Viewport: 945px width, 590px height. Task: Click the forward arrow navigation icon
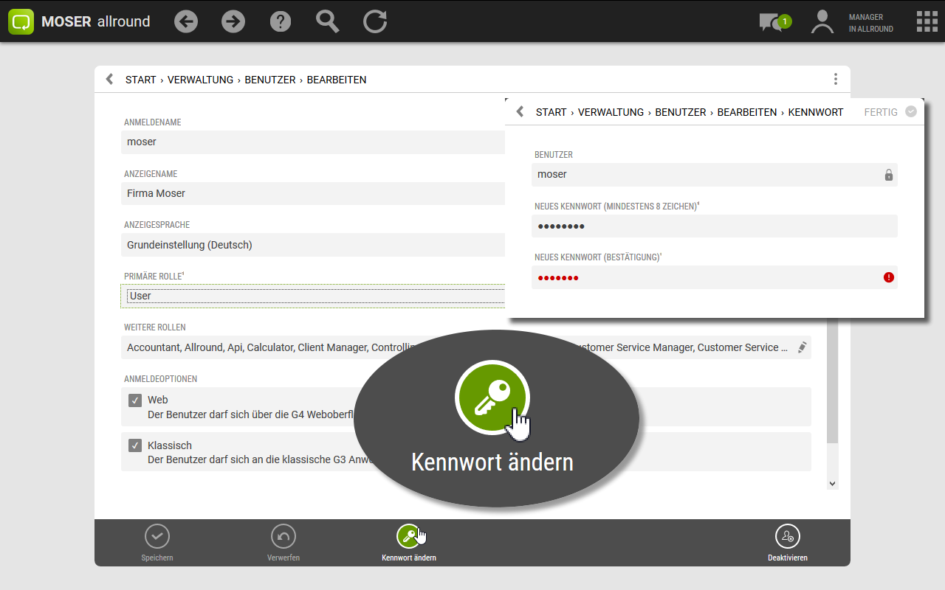click(x=233, y=21)
